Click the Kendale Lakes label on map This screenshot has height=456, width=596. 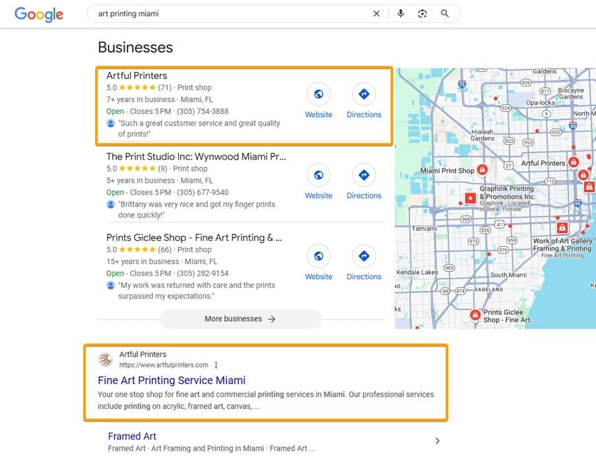[x=417, y=272]
